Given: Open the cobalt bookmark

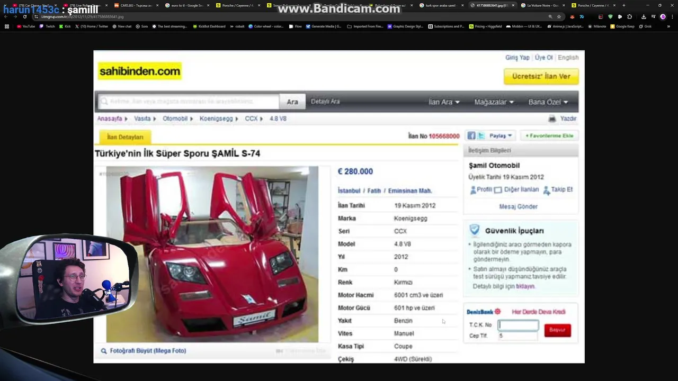Looking at the screenshot, I should (x=237, y=26).
